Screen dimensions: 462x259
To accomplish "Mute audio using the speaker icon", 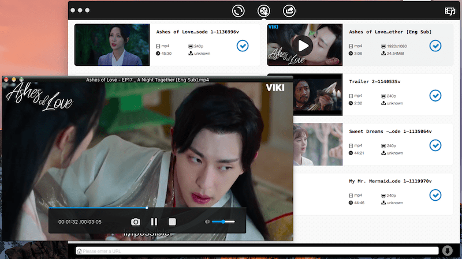I will click(207, 222).
